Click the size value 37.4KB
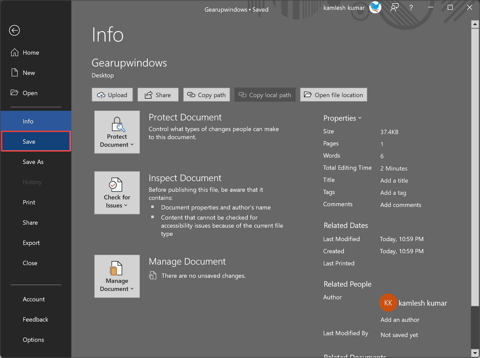 coord(389,132)
